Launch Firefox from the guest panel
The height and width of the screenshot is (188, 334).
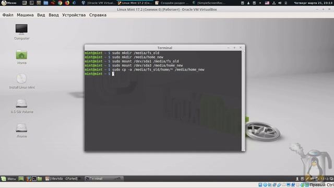coord(29,179)
